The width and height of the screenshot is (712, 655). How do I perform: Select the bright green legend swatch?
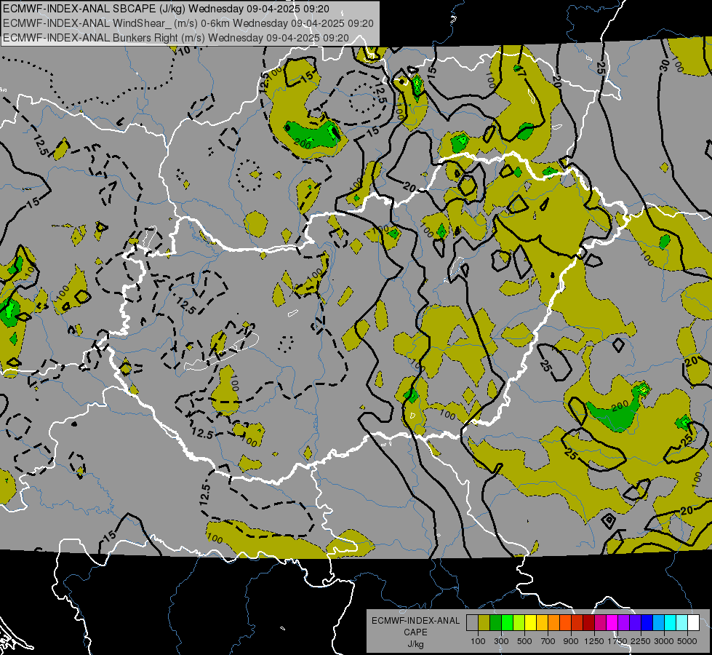tap(507, 623)
